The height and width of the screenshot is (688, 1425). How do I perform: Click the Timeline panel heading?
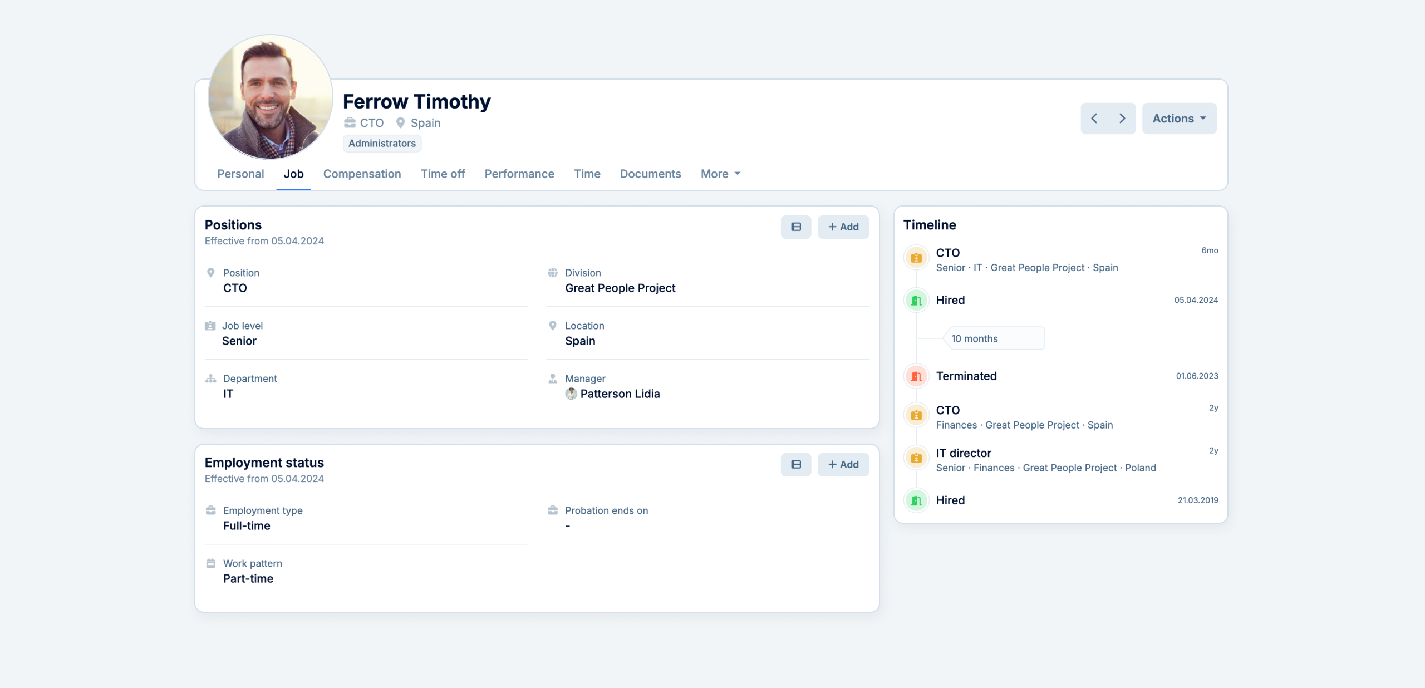pyautogui.click(x=930, y=225)
